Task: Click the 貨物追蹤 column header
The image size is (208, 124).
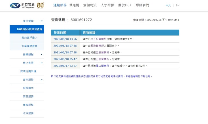Action: click(x=130, y=33)
